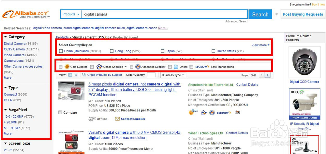Viewport: 326px width, 154px height.
Task: Click the Winait's digital camera product title
Action: 134,135
